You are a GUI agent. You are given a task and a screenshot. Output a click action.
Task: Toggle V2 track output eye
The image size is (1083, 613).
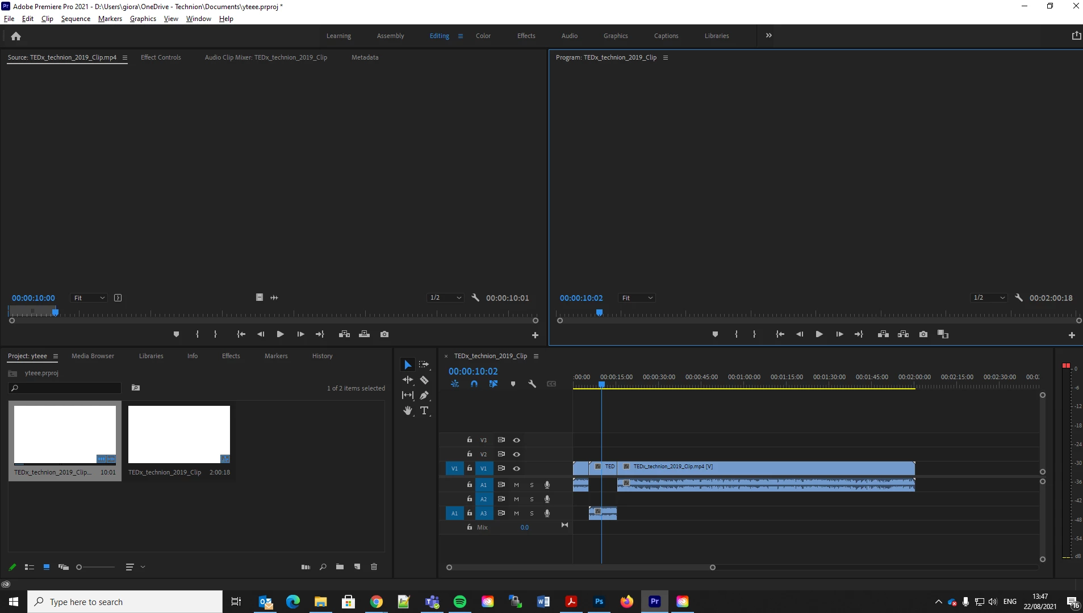pos(516,454)
